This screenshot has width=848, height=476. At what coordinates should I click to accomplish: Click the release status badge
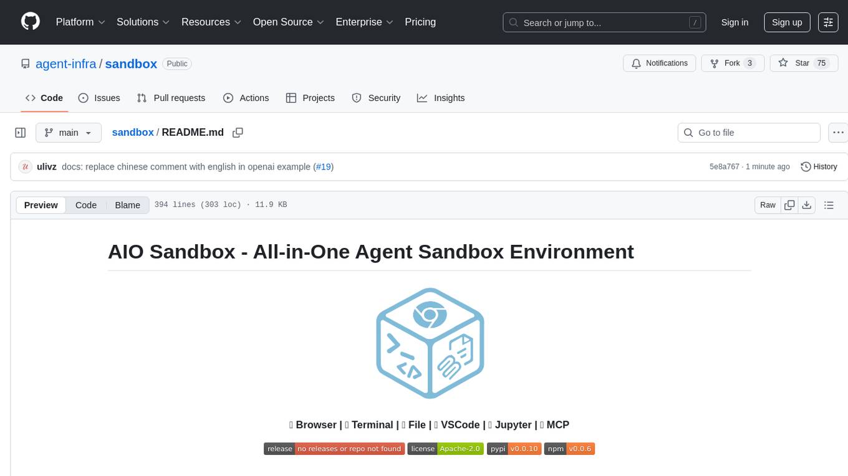pos(334,449)
